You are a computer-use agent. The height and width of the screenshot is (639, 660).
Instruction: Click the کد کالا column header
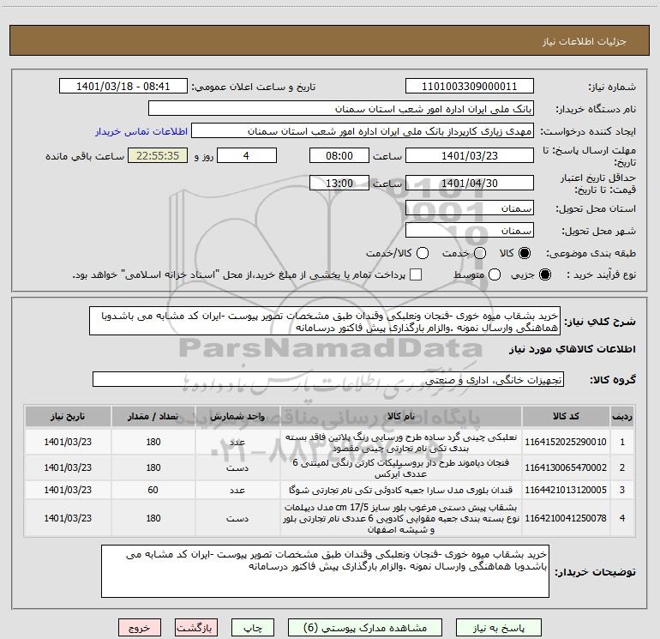[x=566, y=417]
